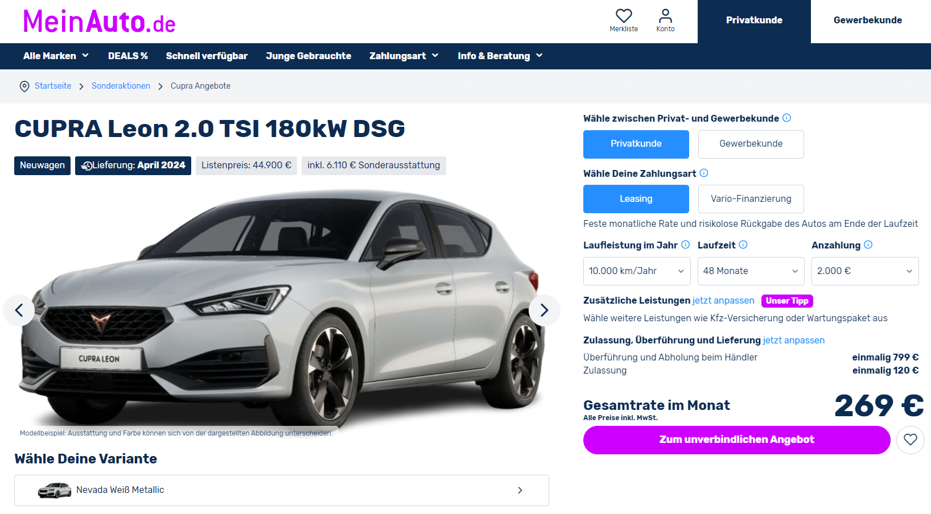931x514 pixels.
Task: Click Wähle Deine Variante heading
Action: [x=85, y=458]
